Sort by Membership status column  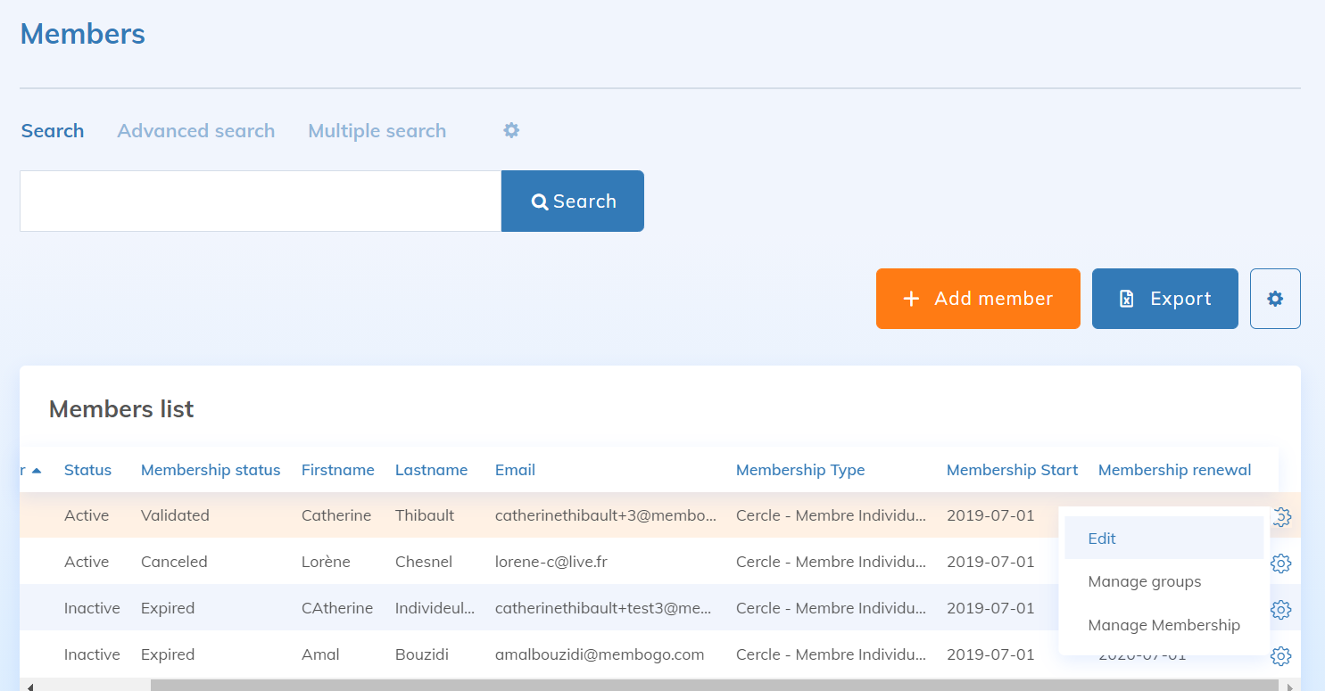[211, 470]
